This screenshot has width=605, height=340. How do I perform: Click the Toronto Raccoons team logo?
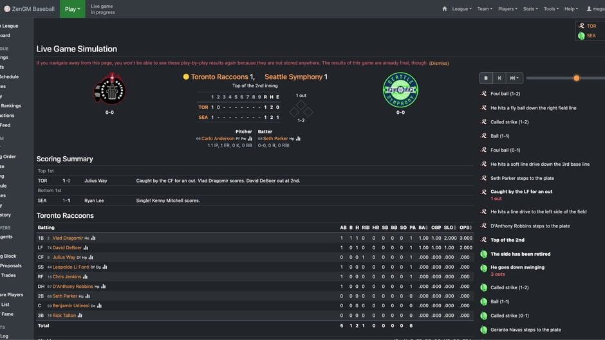(x=110, y=90)
